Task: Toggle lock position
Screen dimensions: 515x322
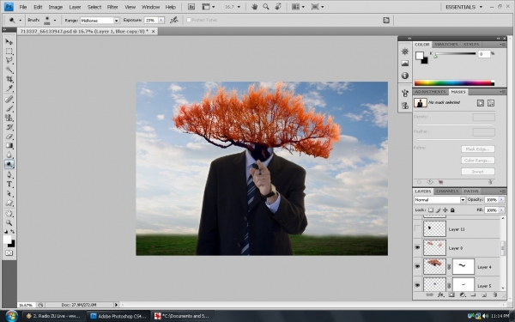Action: click(x=445, y=210)
